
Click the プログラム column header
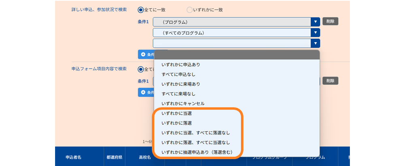[315, 157]
